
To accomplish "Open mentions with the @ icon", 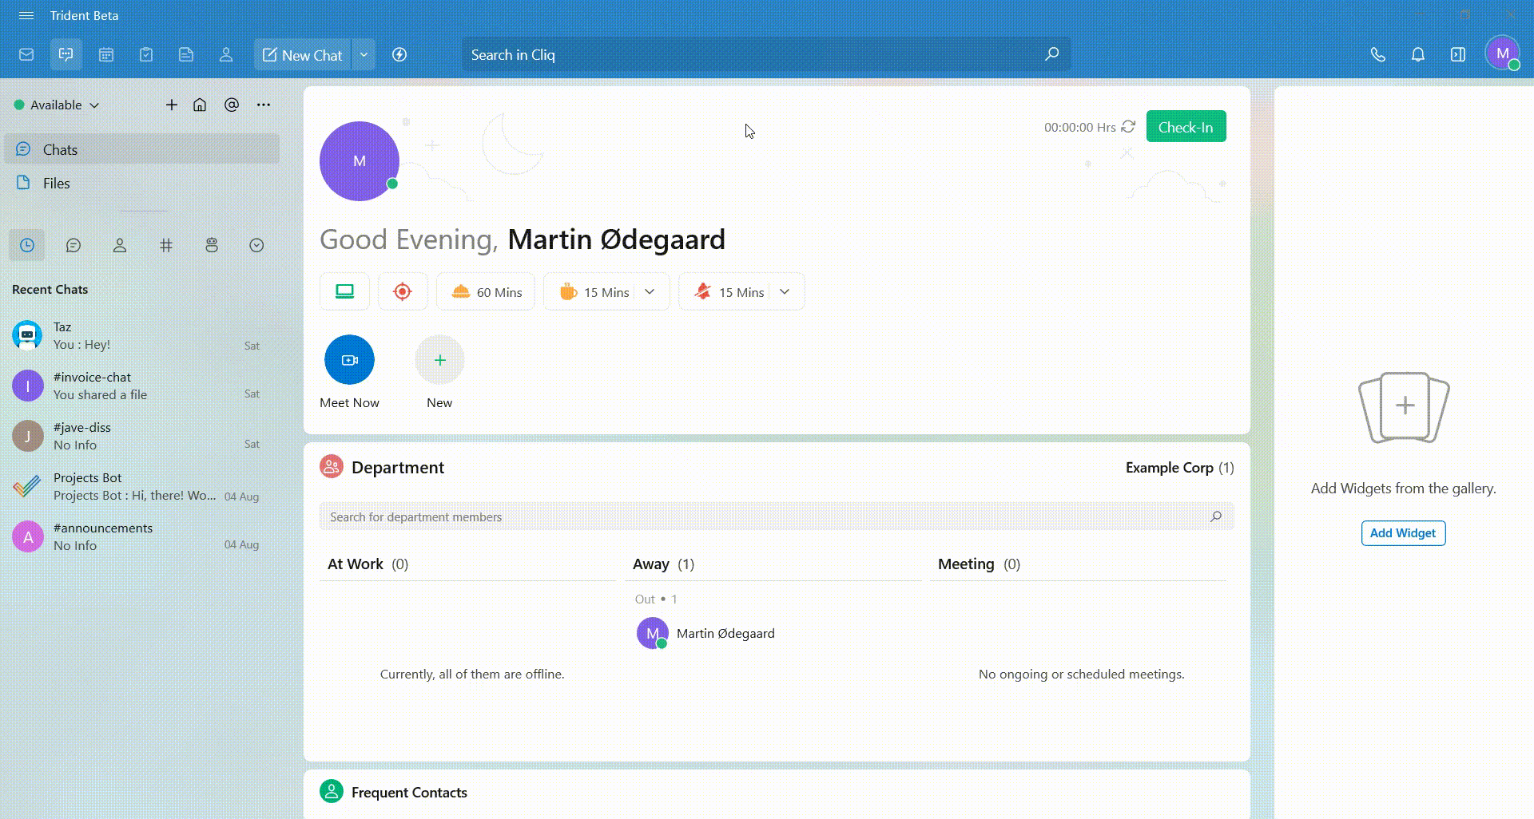I will point(232,105).
